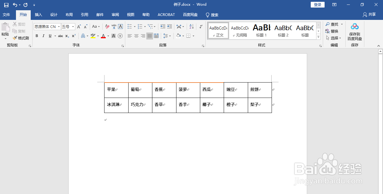Open the font size dropdown
The width and height of the screenshot is (383, 194).
(x=72, y=27)
